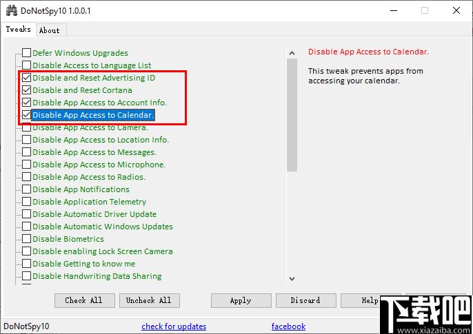
Task: Click the tweak list scroll up arrow
Action: [x=292, y=53]
